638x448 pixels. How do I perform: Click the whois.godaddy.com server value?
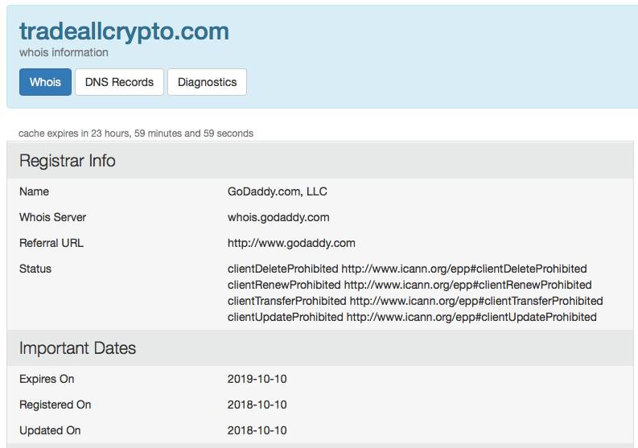pyautogui.click(x=278, y=217)
